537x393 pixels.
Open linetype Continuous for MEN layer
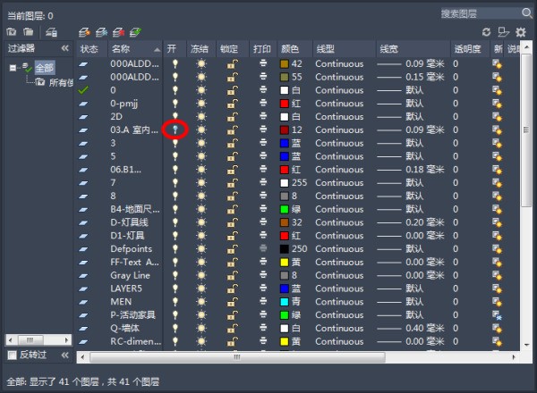point(339,302)
